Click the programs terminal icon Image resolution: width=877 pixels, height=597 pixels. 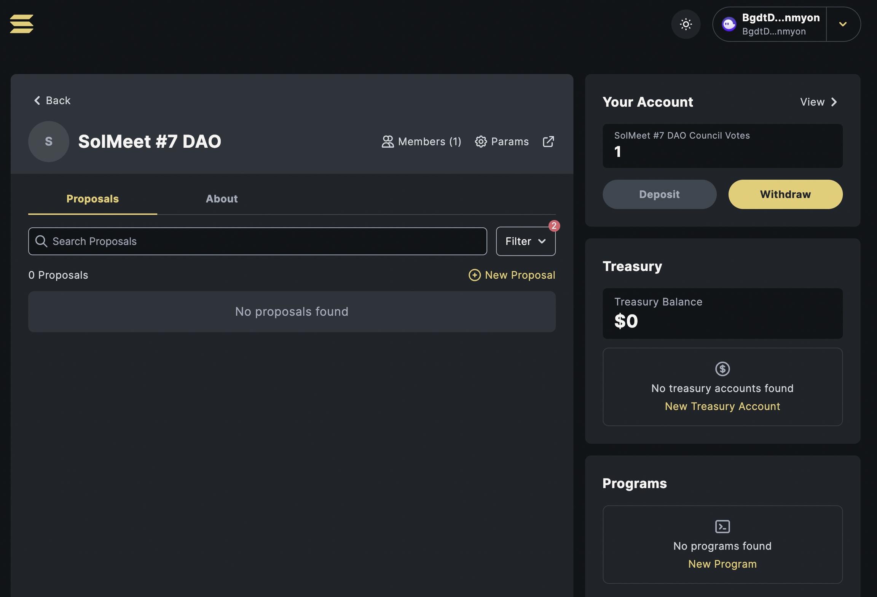722,527
